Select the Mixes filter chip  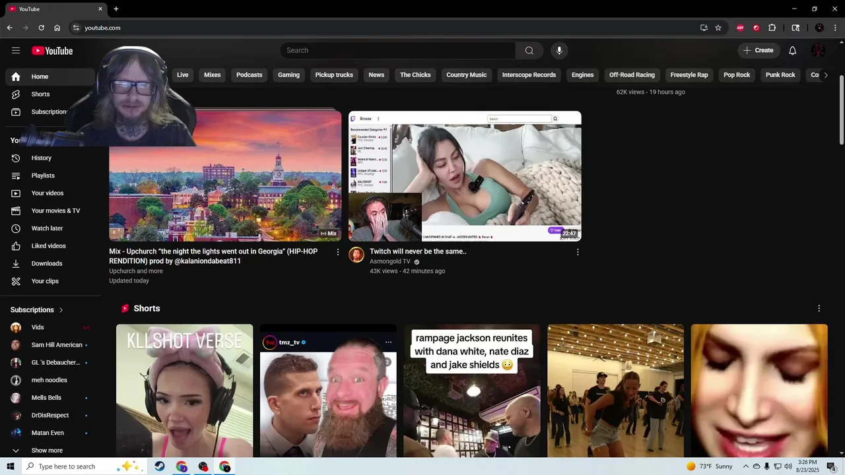213,75
